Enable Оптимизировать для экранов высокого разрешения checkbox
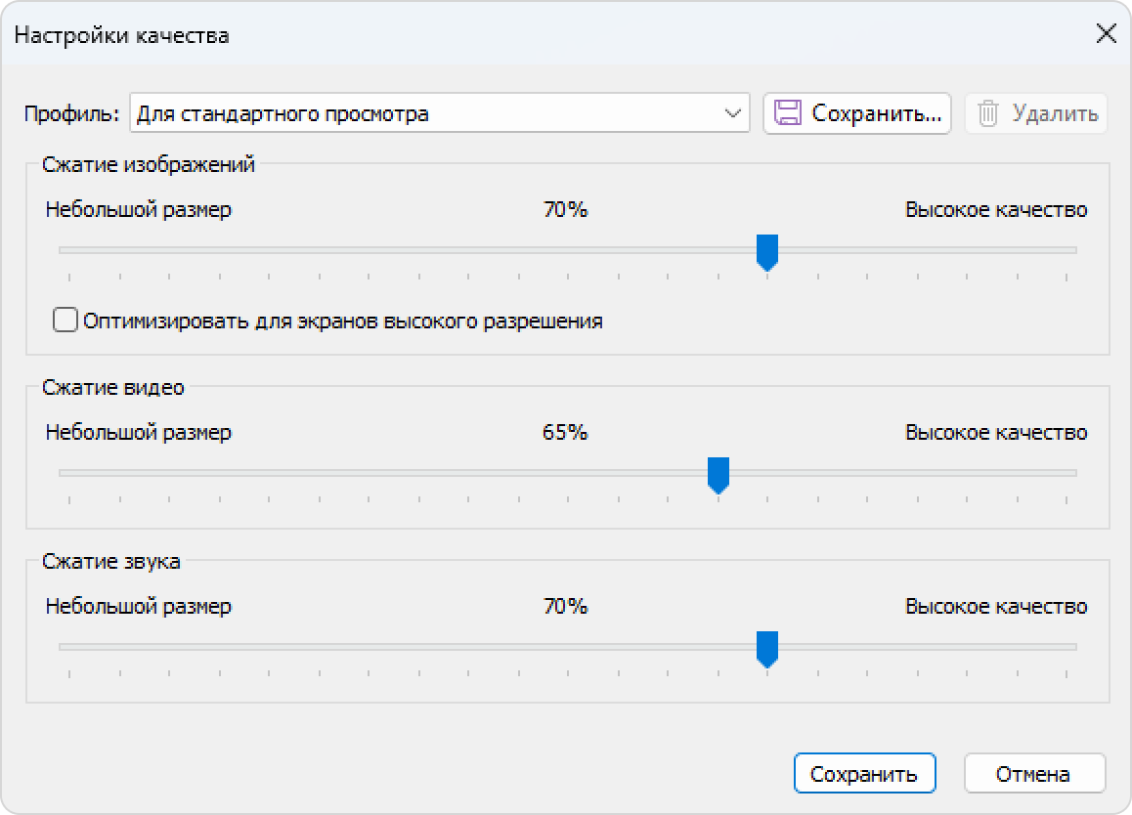The width and height of the screenshot is (1132, 815). click(x=65, y=320)
